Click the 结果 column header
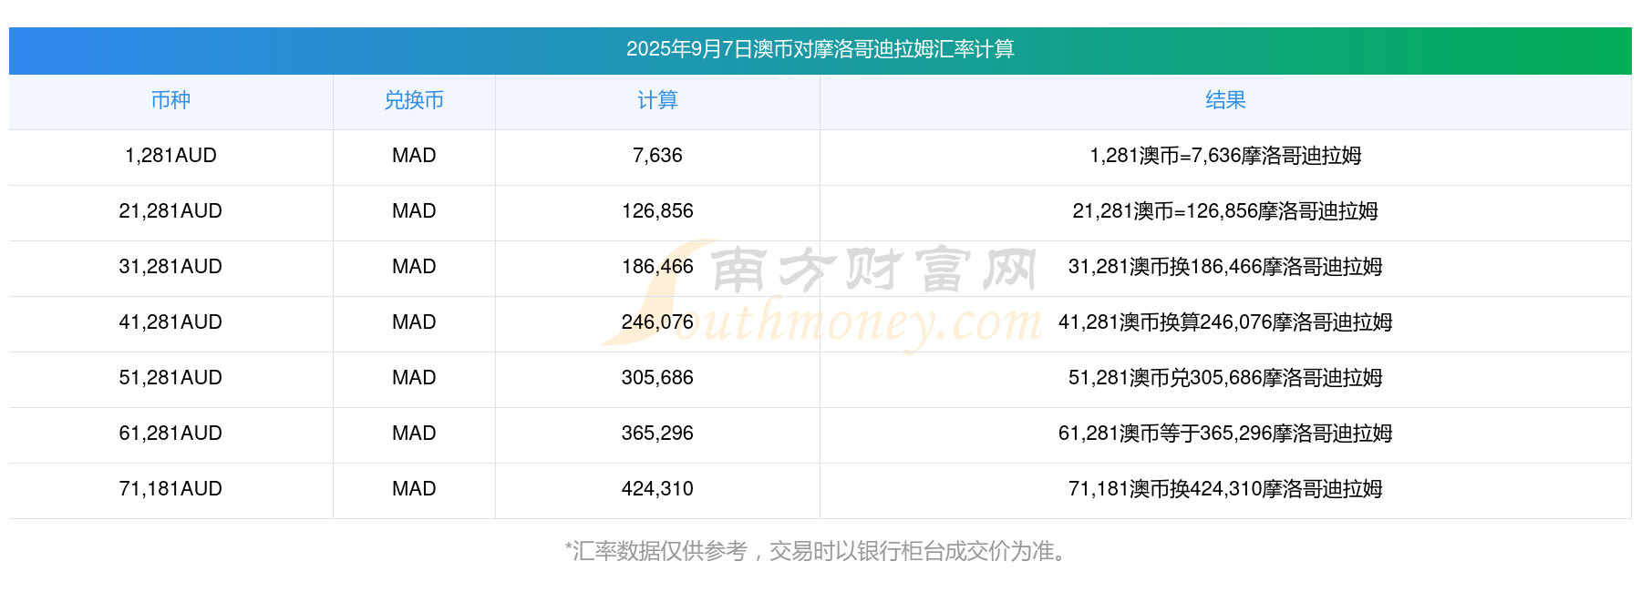This screenshot has height=592, width=1641. point(1225,100)
